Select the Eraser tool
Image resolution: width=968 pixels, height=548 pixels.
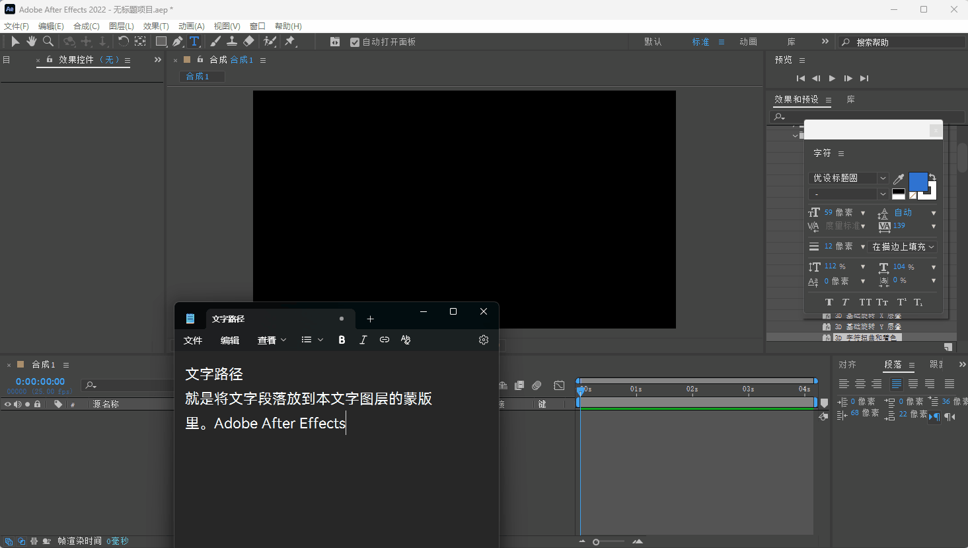[248, 42]
